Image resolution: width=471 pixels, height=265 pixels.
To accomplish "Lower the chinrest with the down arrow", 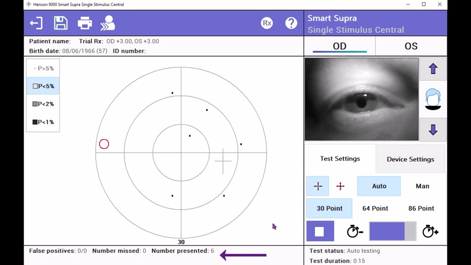I will [433, 130].
